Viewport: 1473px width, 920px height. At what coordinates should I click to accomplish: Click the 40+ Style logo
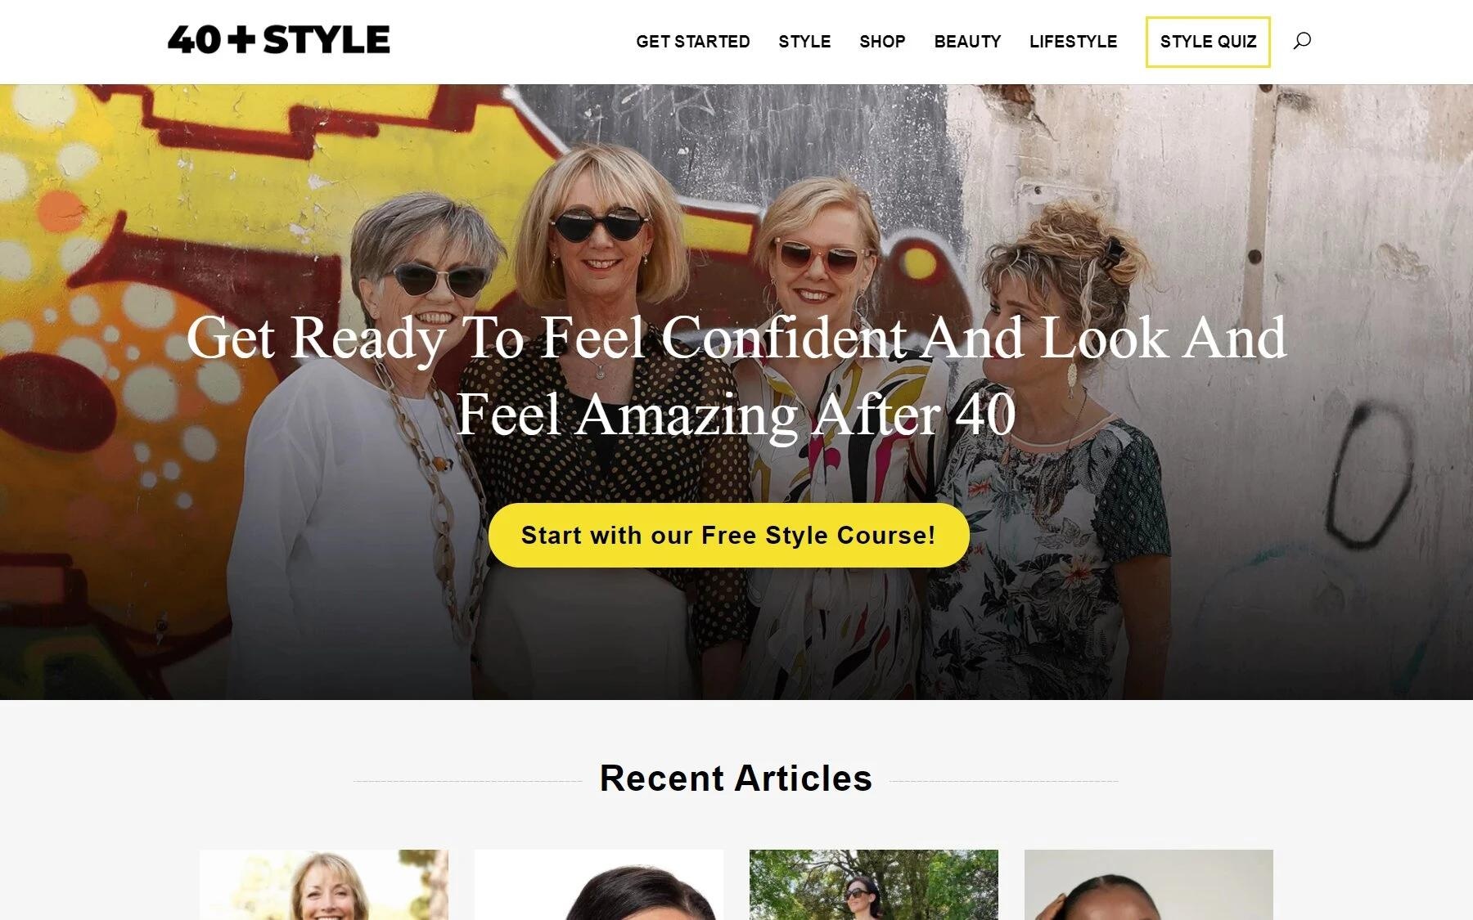pyautogui.click(x=278, y=40)
